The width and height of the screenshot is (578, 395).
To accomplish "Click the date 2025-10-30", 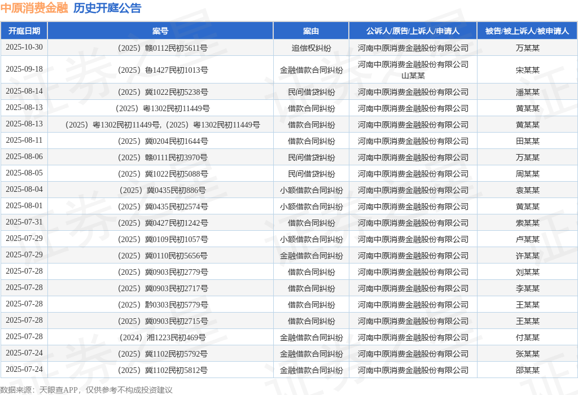I will point(24,47).
